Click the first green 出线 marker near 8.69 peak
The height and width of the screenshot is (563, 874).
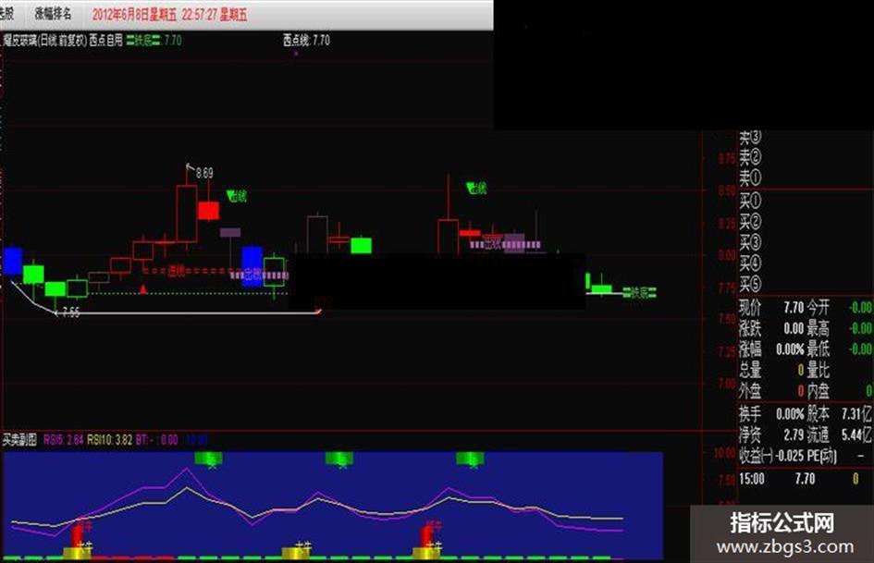[x=237, y=196]
